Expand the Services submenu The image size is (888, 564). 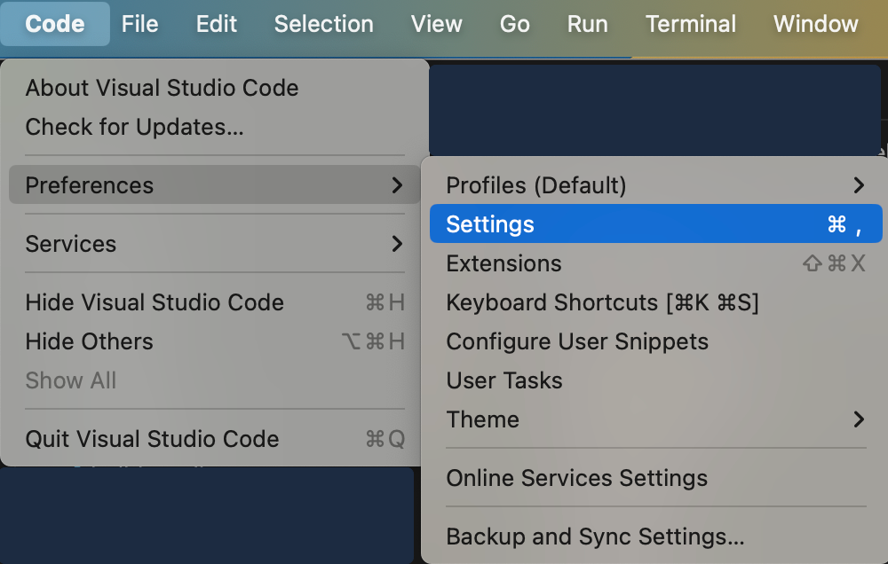215,244
